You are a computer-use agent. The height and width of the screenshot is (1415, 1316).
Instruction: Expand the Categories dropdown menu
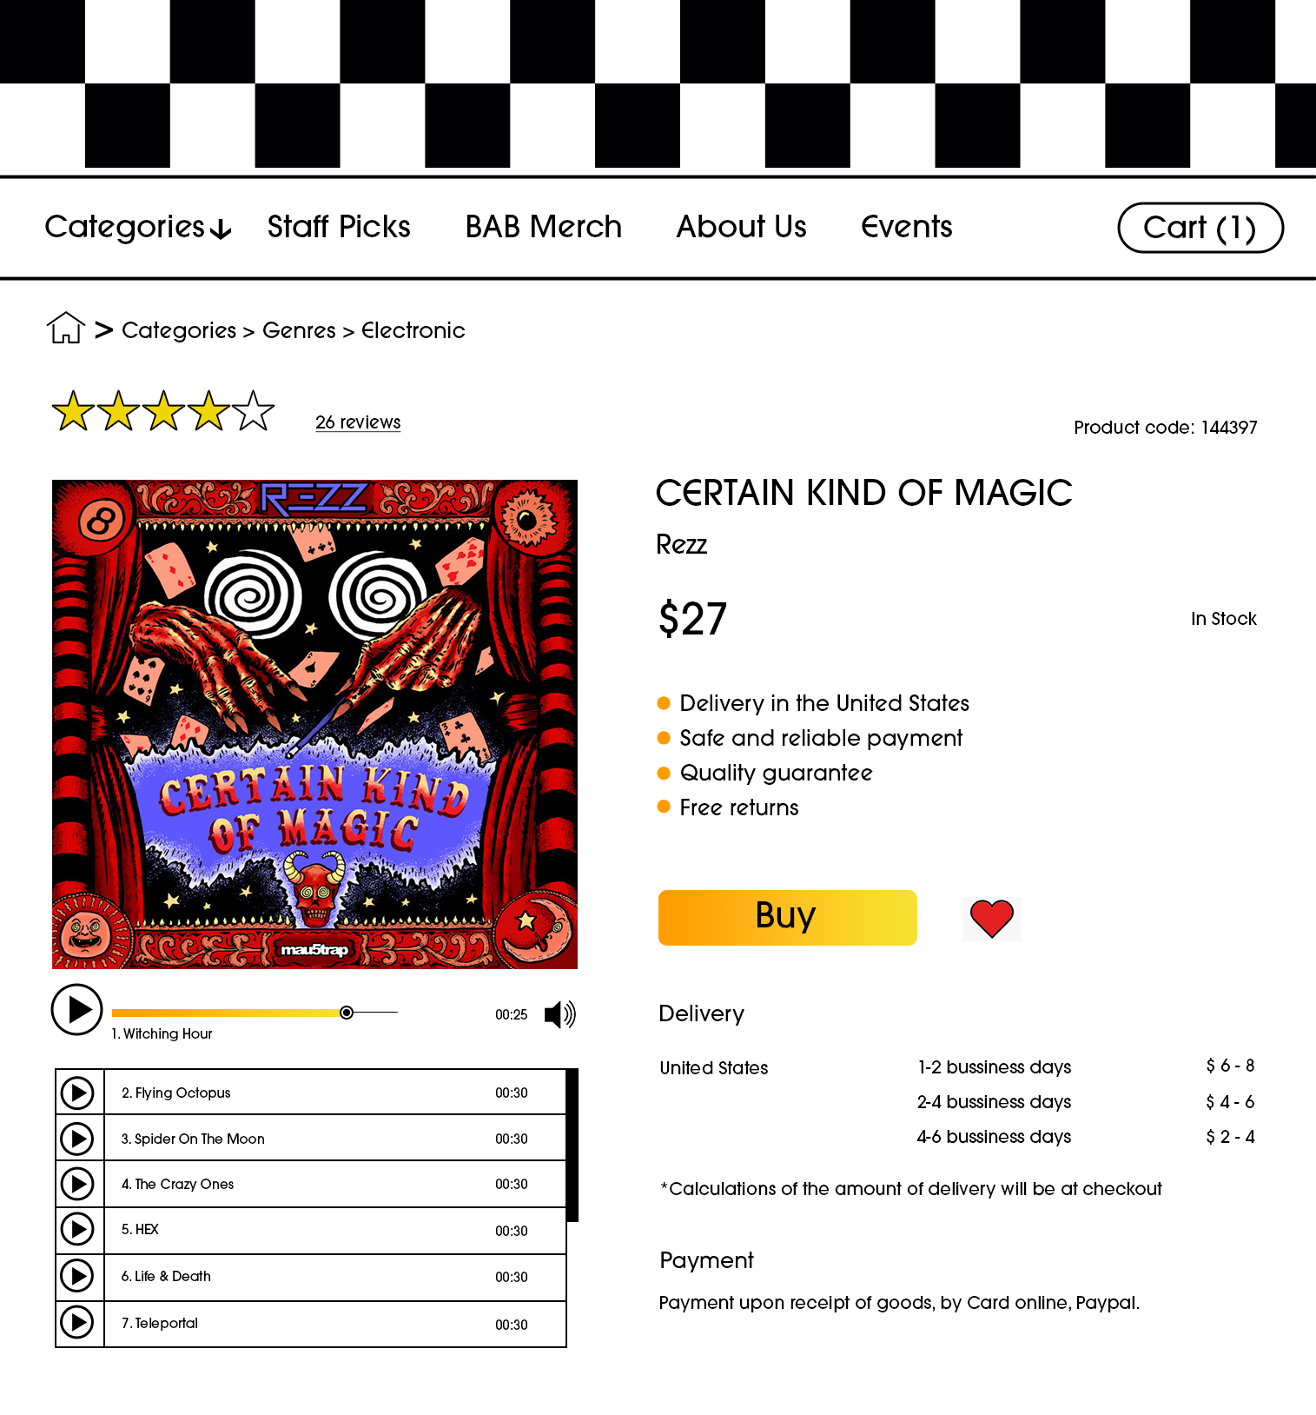[138, 227]
